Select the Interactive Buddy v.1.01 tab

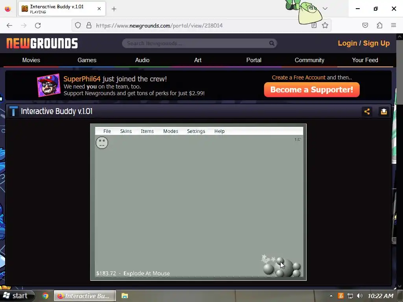coord(62,9)
